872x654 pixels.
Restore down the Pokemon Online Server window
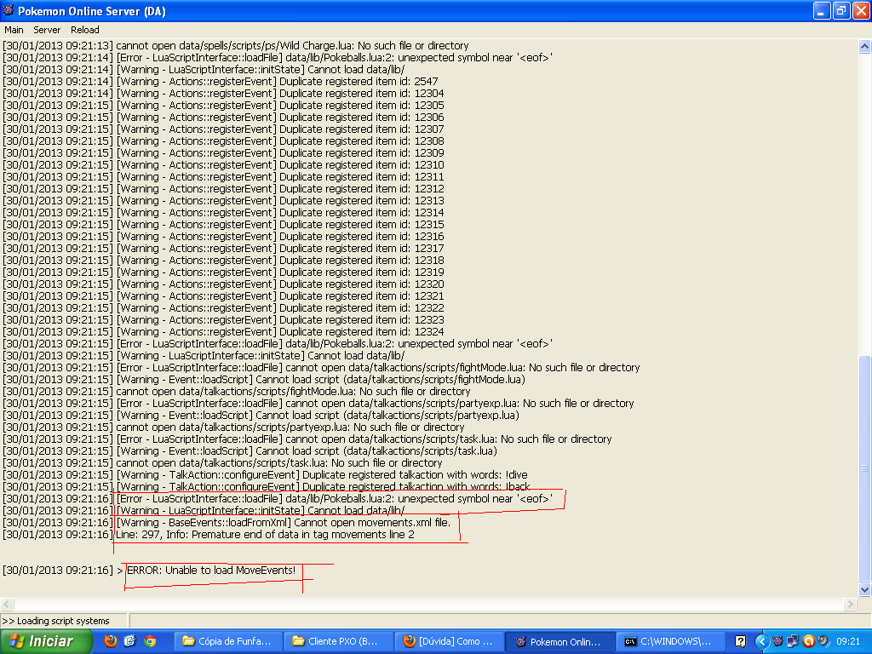pyautogui.click(x=840, y=10)
